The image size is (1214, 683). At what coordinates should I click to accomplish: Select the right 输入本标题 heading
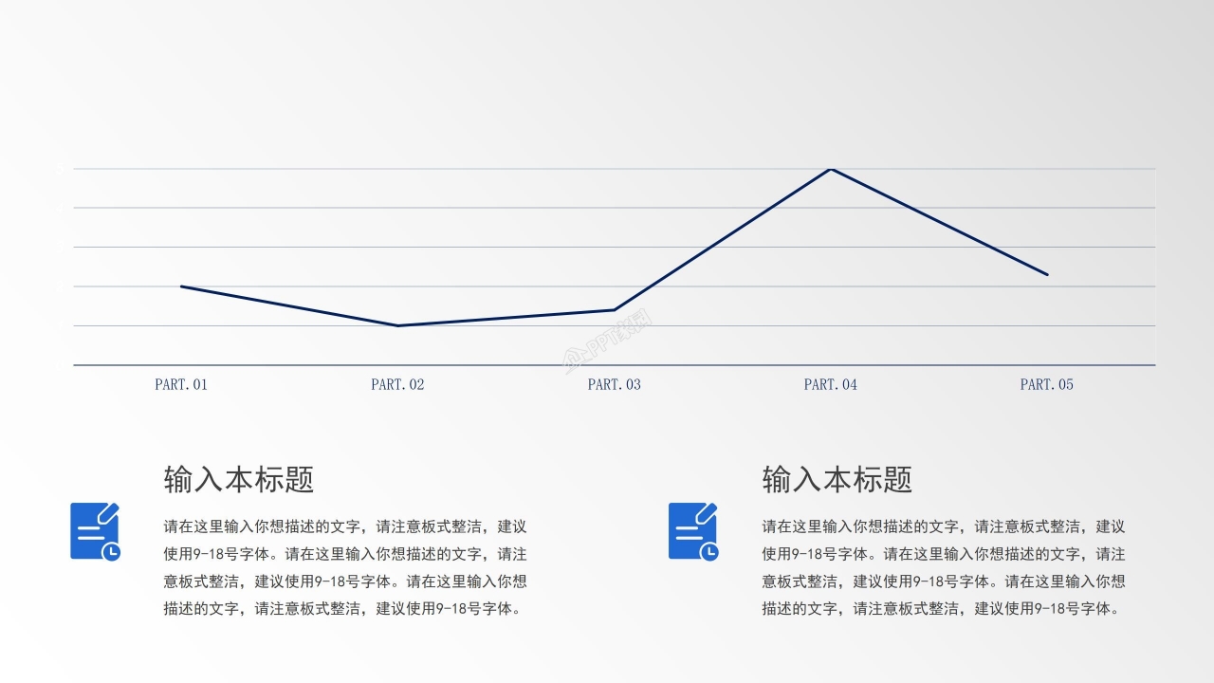pos(837,480)
